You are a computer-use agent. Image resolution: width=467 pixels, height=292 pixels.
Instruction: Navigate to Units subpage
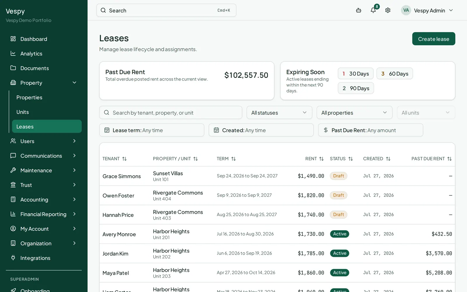(x=47, y=112)
